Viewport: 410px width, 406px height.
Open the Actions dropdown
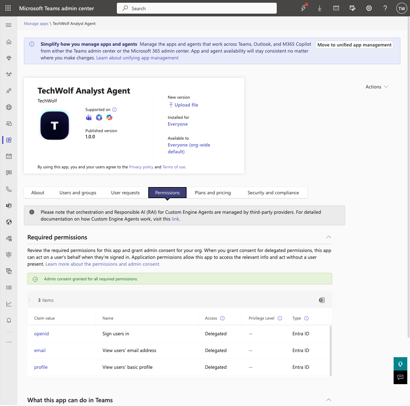(377, 87)
